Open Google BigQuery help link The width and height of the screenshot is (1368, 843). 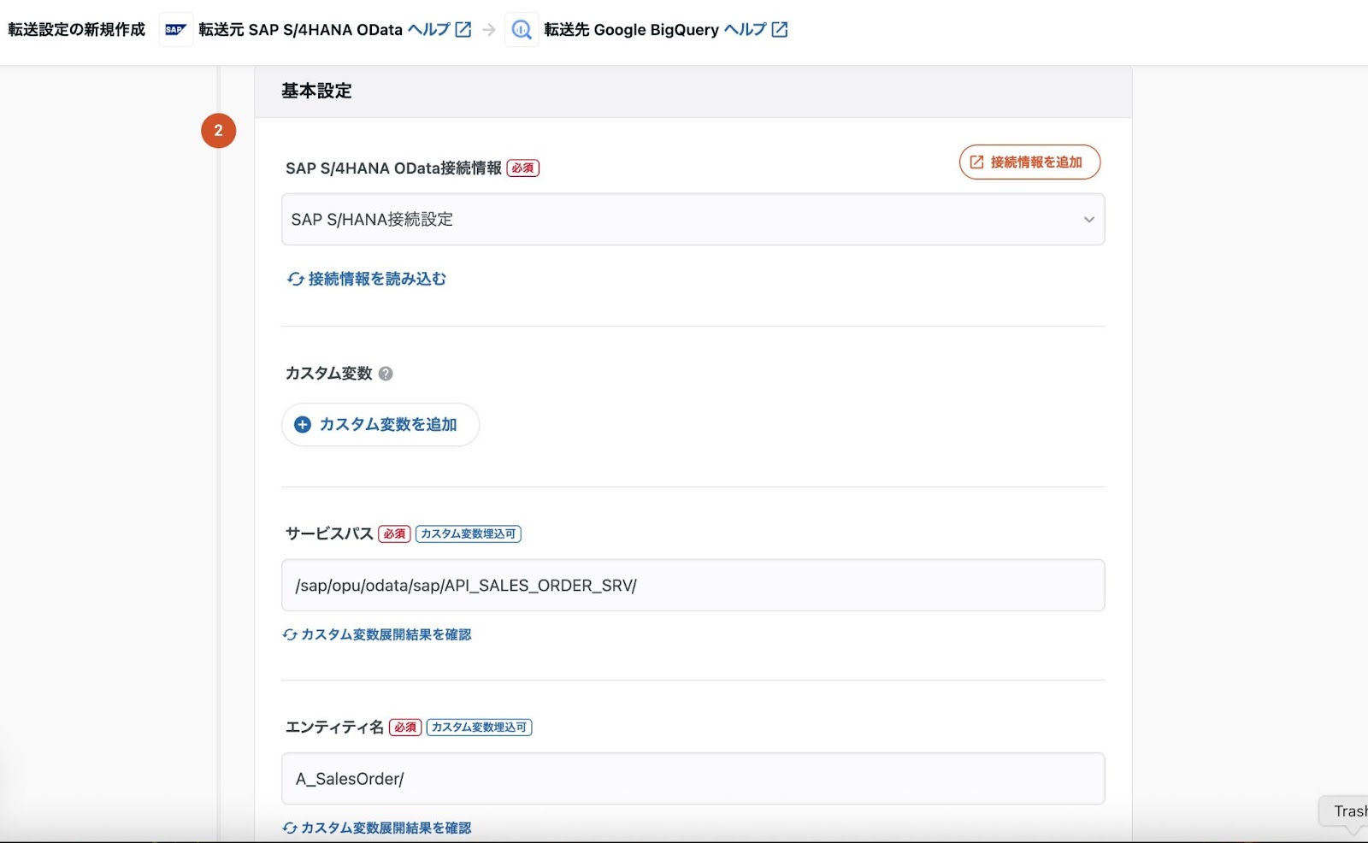(755, 30)
